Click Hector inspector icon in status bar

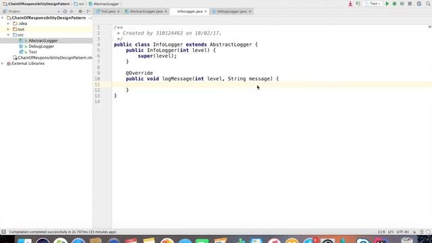(421, 232)
